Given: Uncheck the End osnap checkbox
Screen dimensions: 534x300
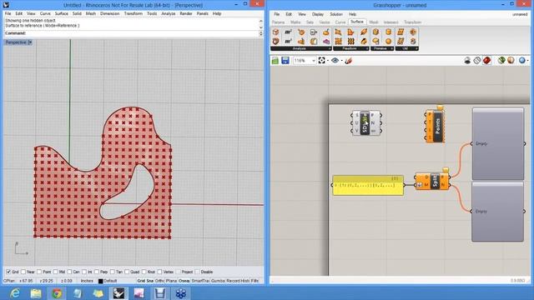Looking at the screenshot, I should (8, 272).
